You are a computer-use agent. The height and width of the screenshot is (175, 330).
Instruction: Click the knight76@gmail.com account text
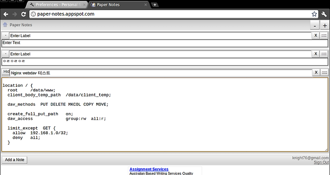(310, 158)
